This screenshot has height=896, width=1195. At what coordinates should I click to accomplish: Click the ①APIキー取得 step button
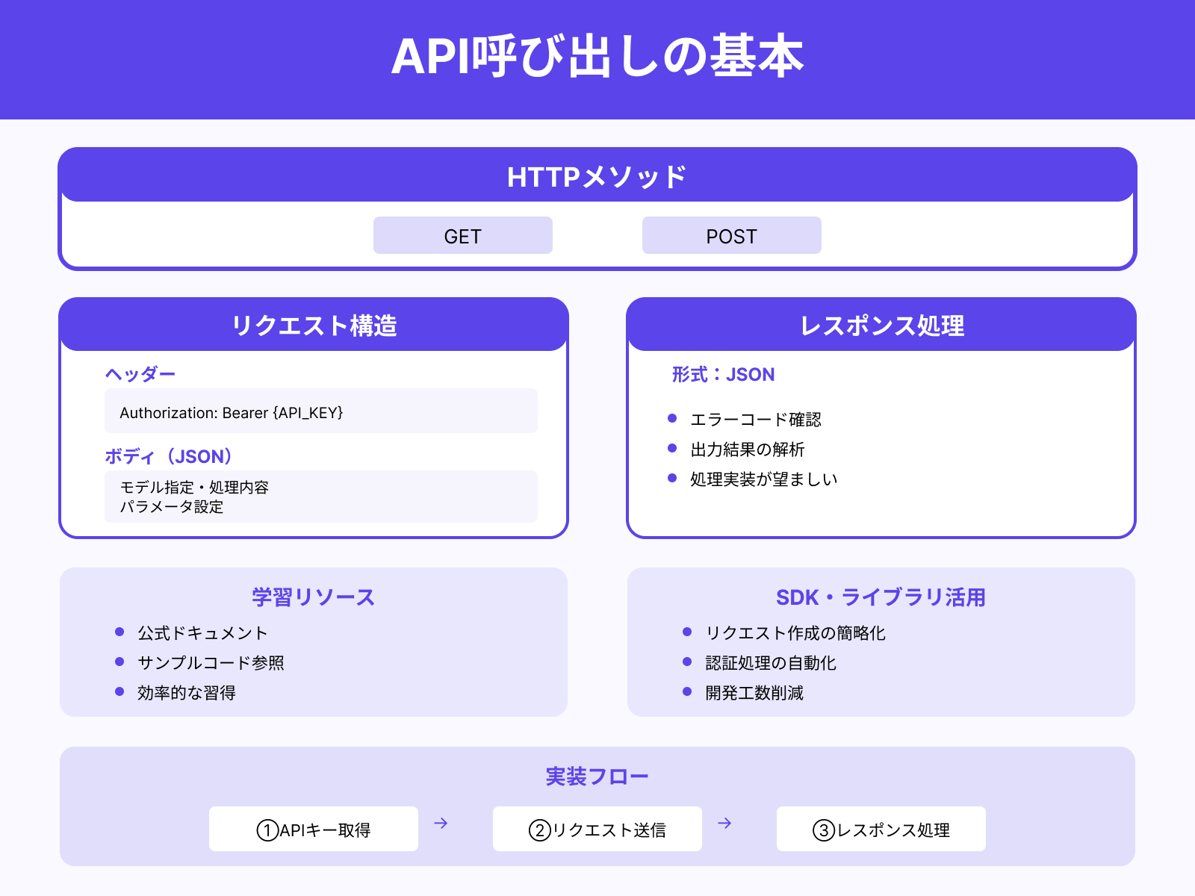(314, 828)
